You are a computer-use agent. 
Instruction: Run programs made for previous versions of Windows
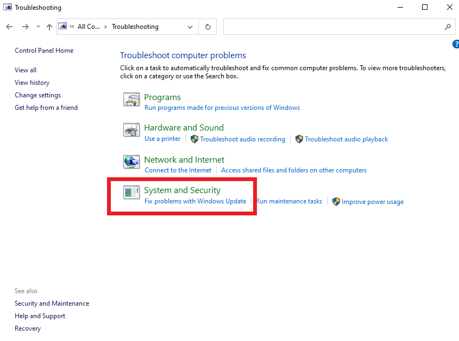[x=222, y=108]
